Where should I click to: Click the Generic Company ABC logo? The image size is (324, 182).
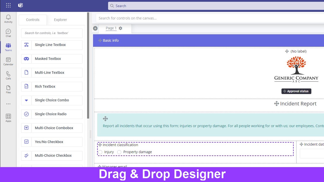coord(296,70)
